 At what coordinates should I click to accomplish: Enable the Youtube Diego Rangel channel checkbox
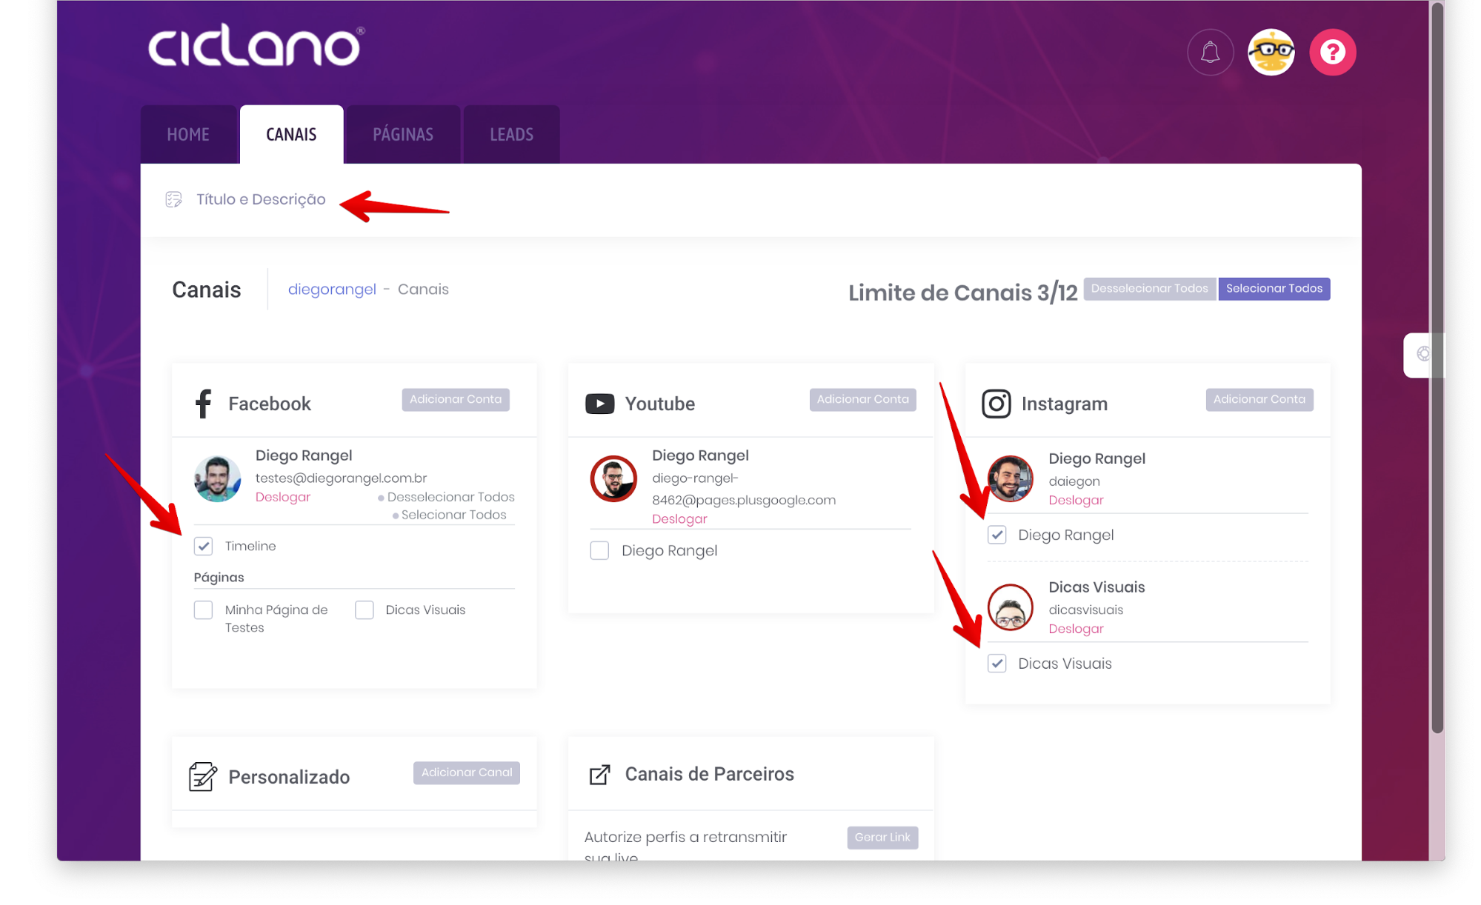click(x=599, y=551)
